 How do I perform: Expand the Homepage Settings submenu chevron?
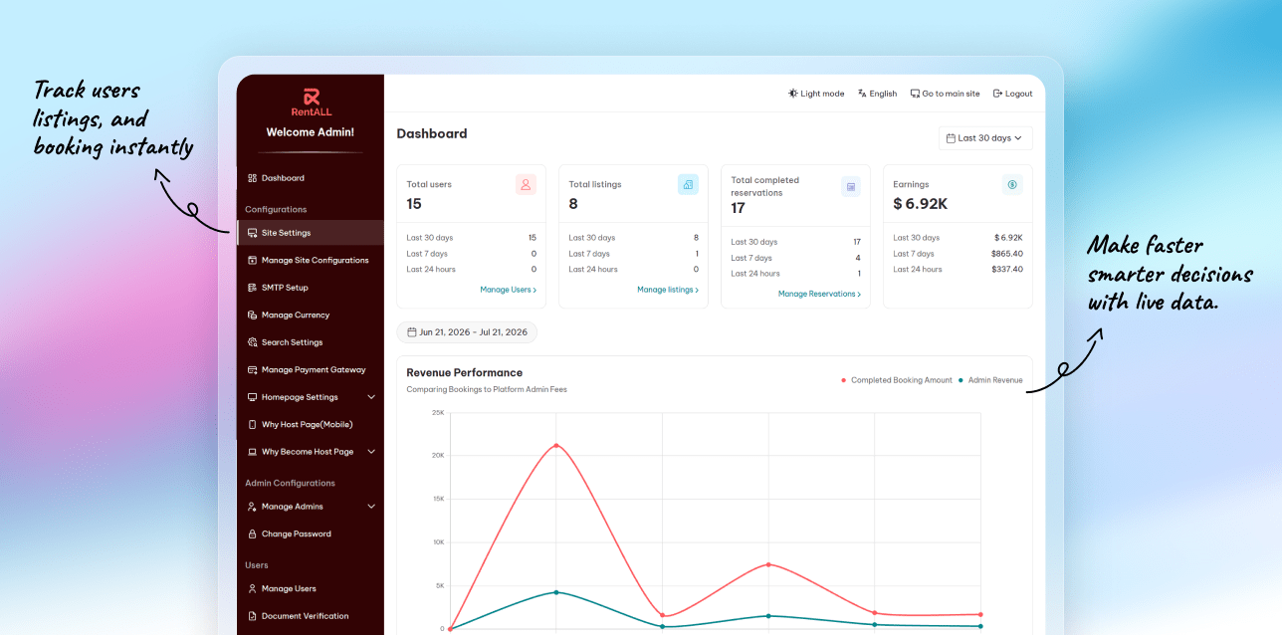[x=371, y=397]
